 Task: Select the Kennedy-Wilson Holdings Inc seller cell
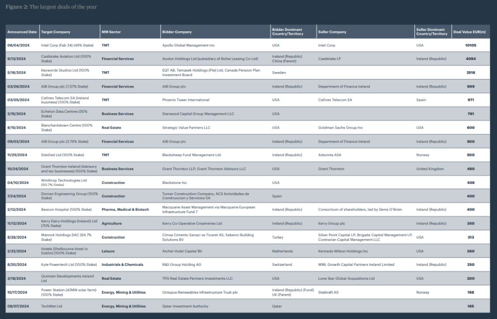343,251
